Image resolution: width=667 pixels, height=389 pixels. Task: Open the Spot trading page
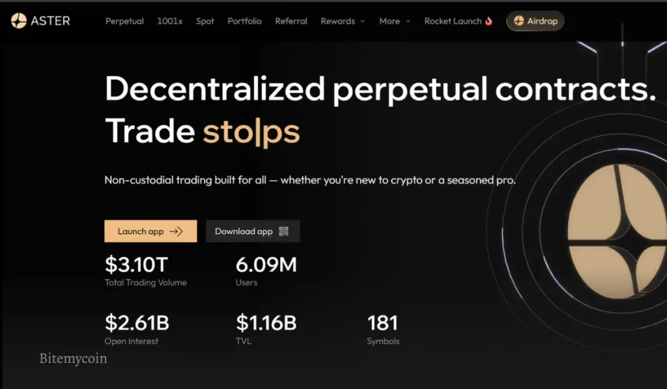click(x=205, y=21)
